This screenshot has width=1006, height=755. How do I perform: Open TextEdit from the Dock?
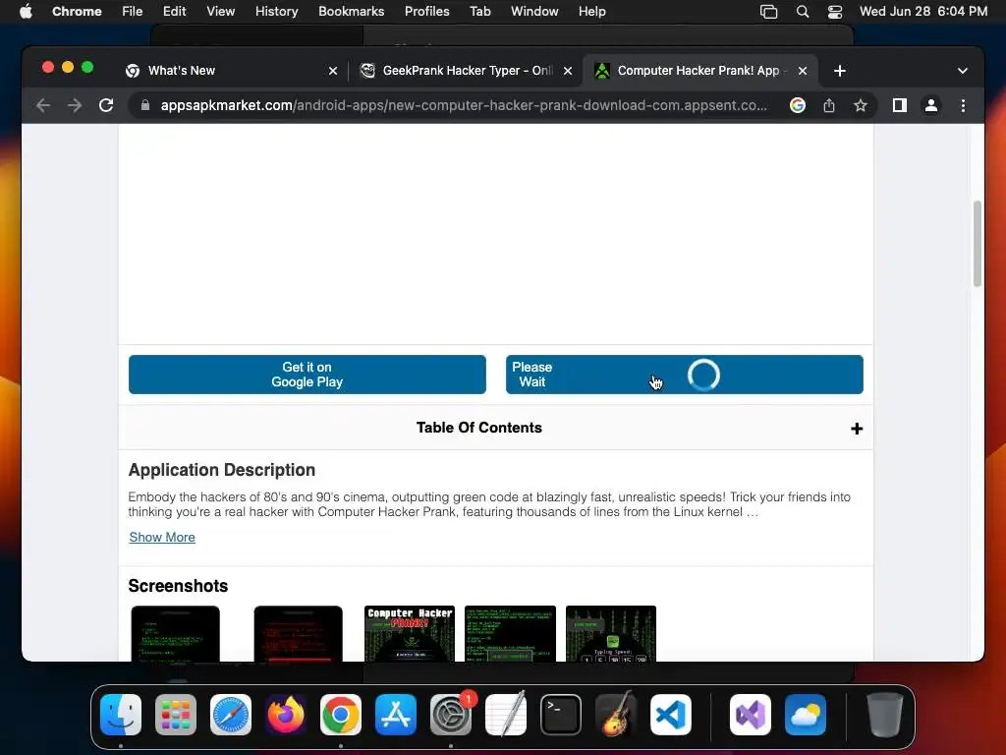click(506, 715)
